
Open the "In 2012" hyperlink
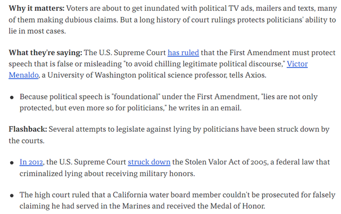[31, 162]
